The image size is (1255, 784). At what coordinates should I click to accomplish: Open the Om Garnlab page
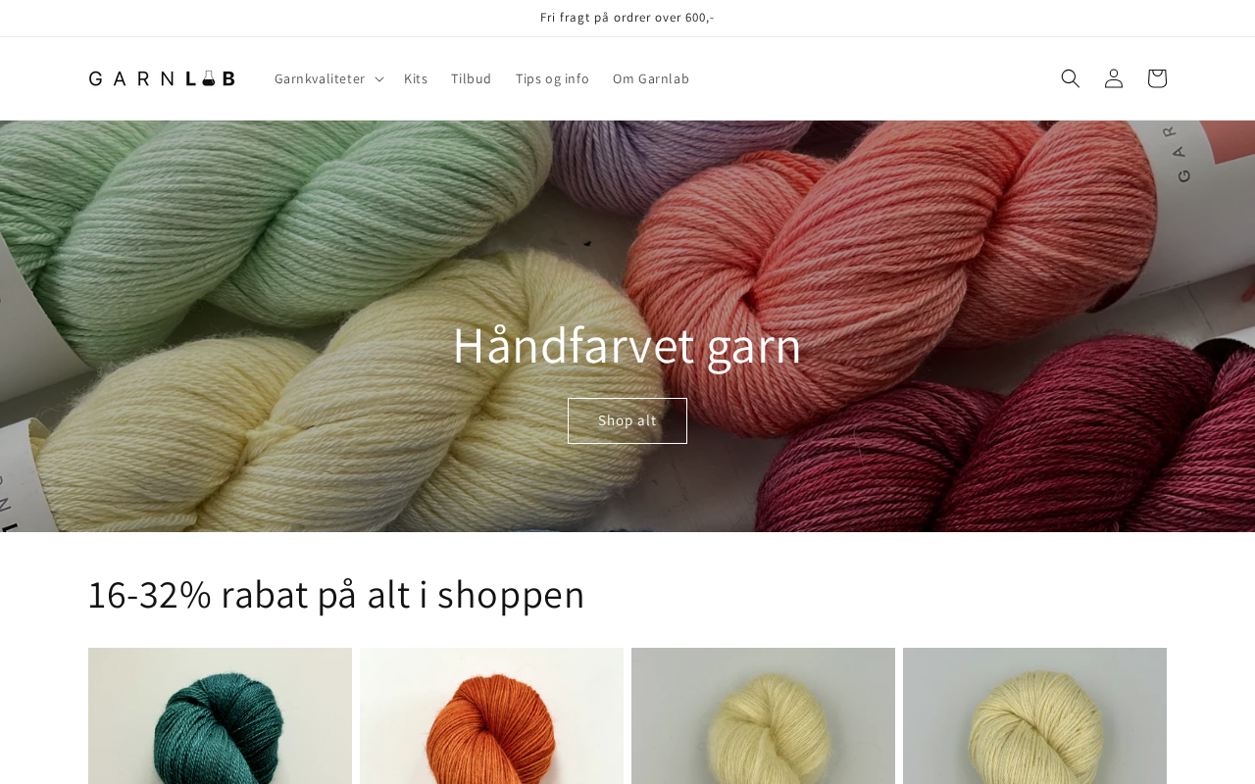point(651,78)
